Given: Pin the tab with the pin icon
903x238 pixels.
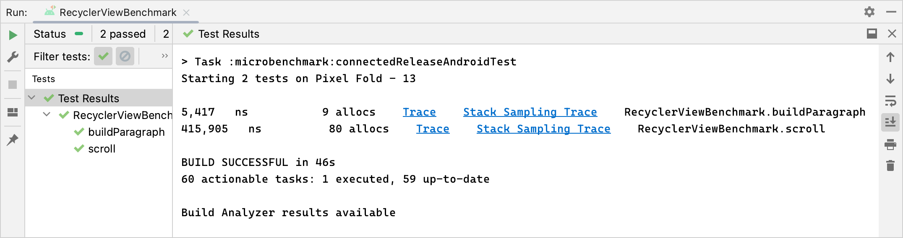Looking at the screenshot, I should [x=13, y=140].
